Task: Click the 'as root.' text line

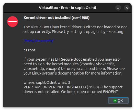Action: coord(30,50)
